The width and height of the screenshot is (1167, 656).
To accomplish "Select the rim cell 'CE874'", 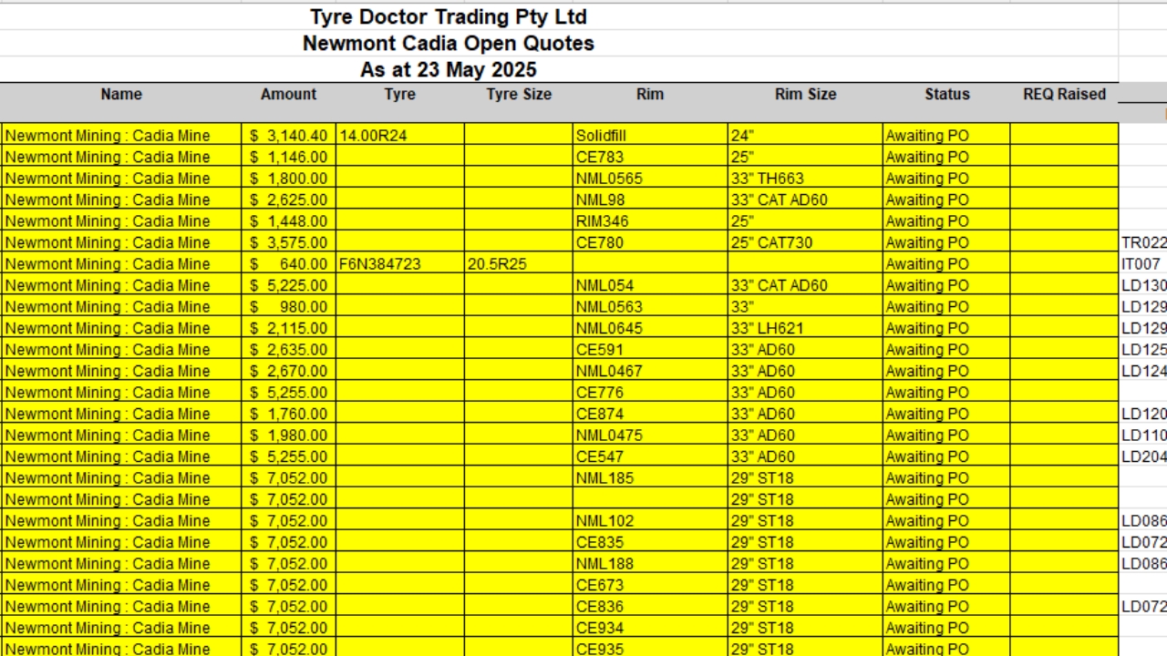I will pos(650,414).
